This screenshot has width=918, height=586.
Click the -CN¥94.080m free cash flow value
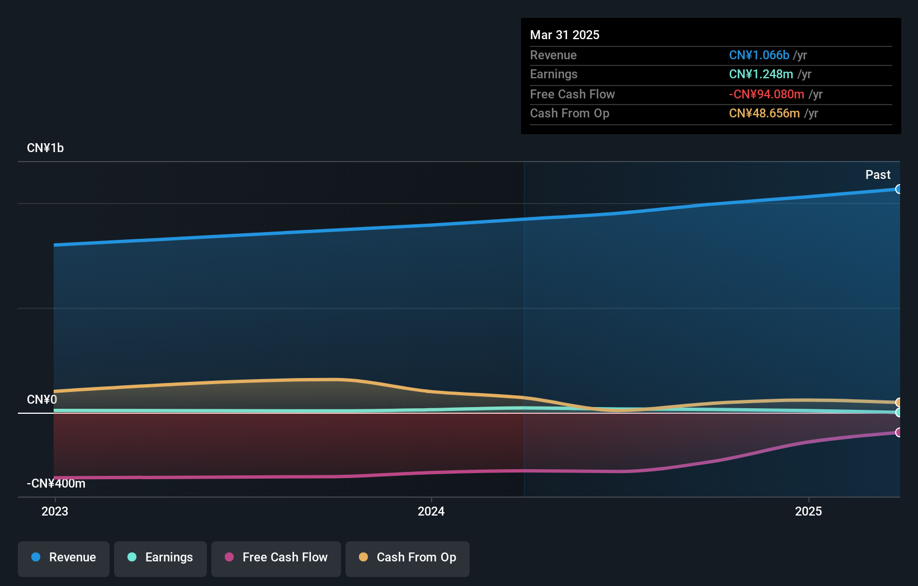coord(766,94)
